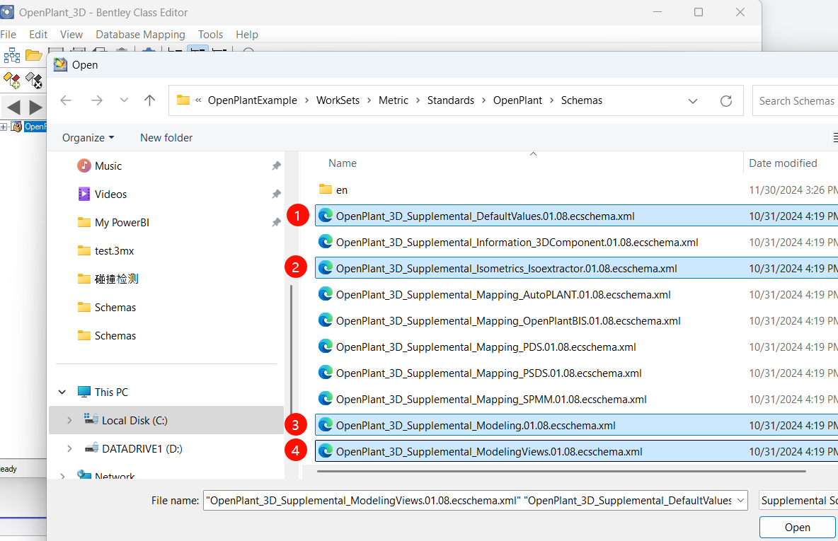Click the Open button
This screenshot has width=838, height=541.
tap(798, 527)
